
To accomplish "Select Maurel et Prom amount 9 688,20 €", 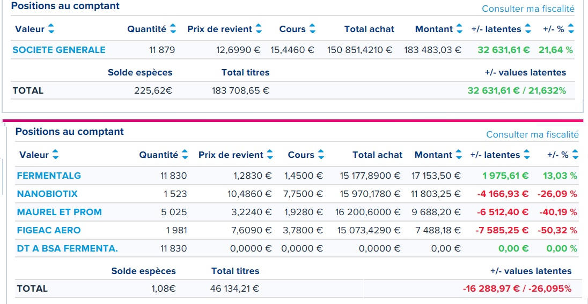I will coord(437,212).
